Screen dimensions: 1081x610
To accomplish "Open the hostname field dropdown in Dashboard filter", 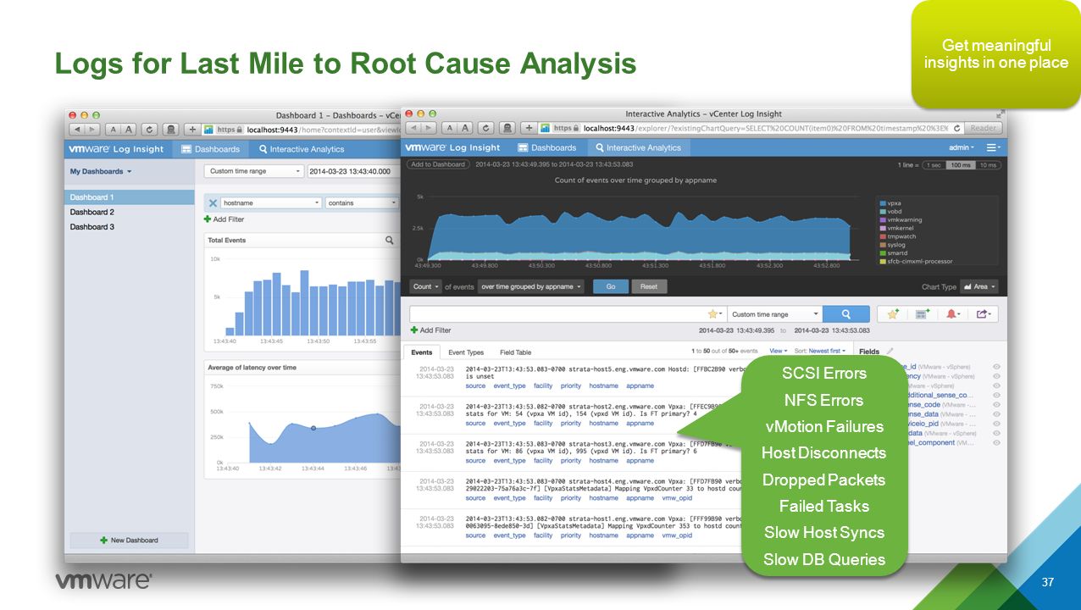I will pos(271,203).
